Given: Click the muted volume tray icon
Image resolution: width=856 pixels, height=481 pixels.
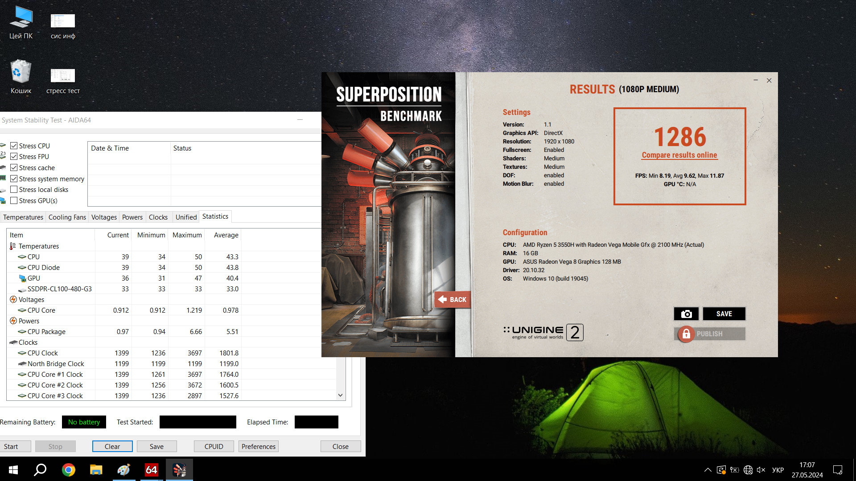Looking at the screenshot, I should (x=761, y=470).
